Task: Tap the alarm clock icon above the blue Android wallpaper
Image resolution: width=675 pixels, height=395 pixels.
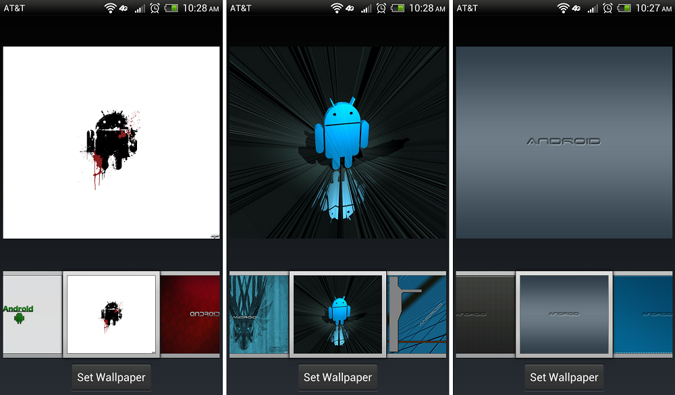Action: pos(381,8)
